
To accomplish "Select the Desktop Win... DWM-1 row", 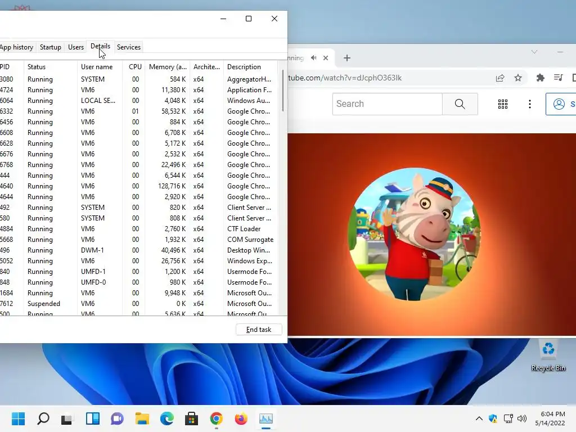I will (x=139, y=250).
